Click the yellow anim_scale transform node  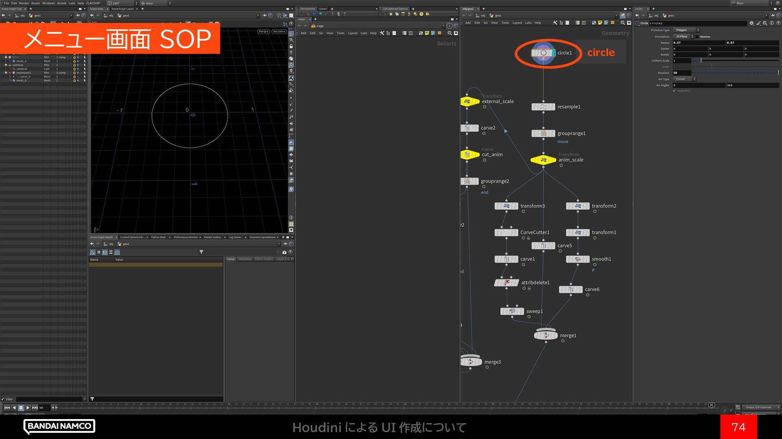coord(543,160)
